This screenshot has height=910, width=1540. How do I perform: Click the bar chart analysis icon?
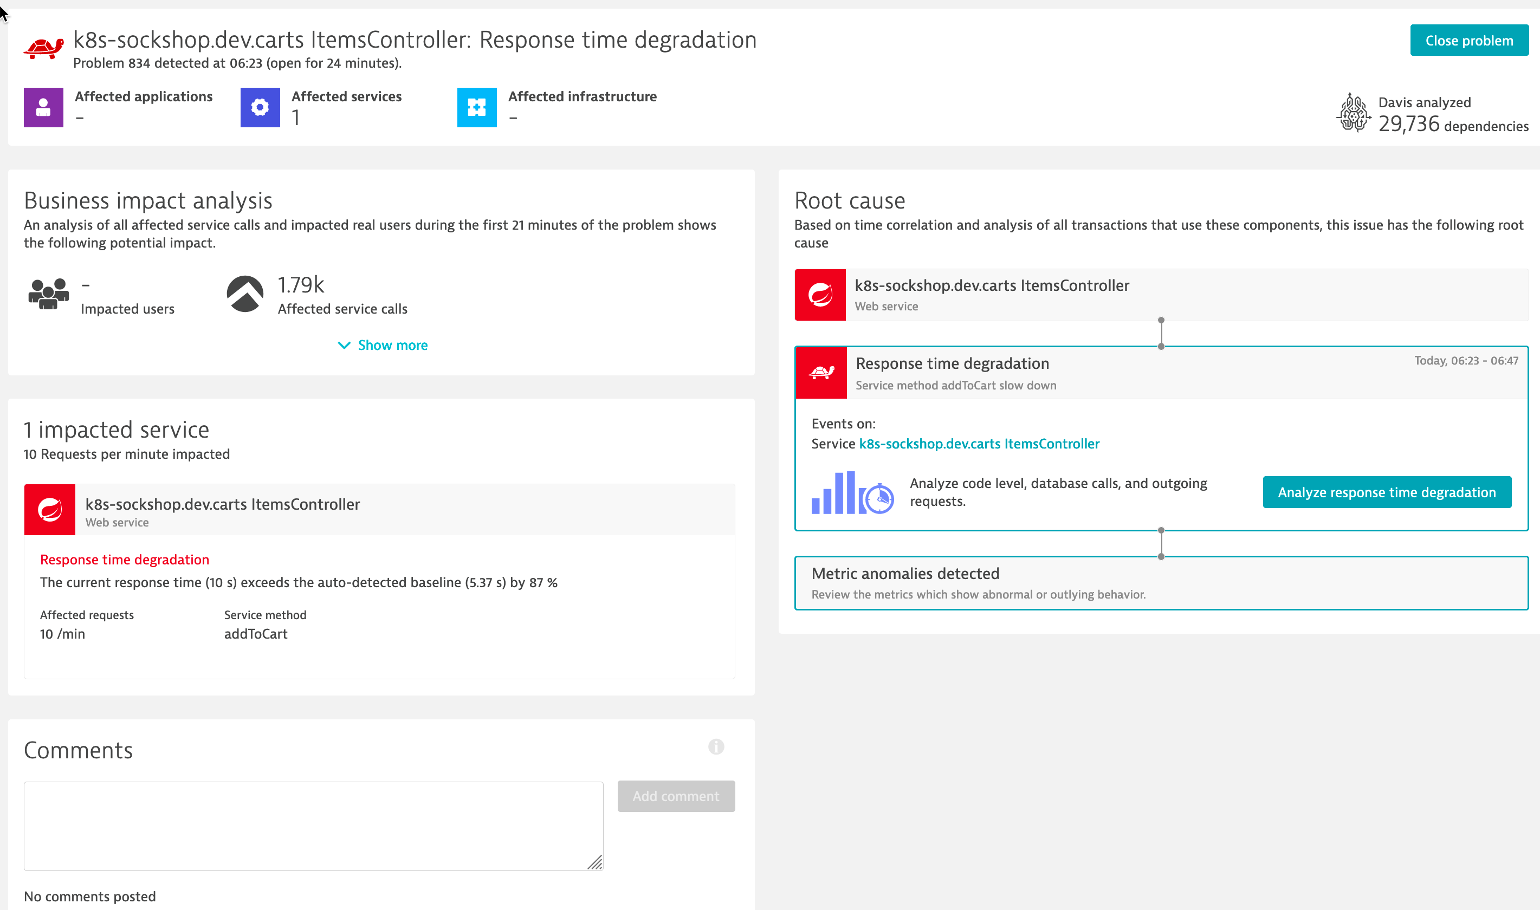click(x=852, y=492)
